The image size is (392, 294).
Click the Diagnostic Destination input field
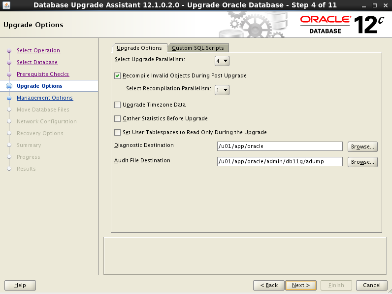[280, 146]
